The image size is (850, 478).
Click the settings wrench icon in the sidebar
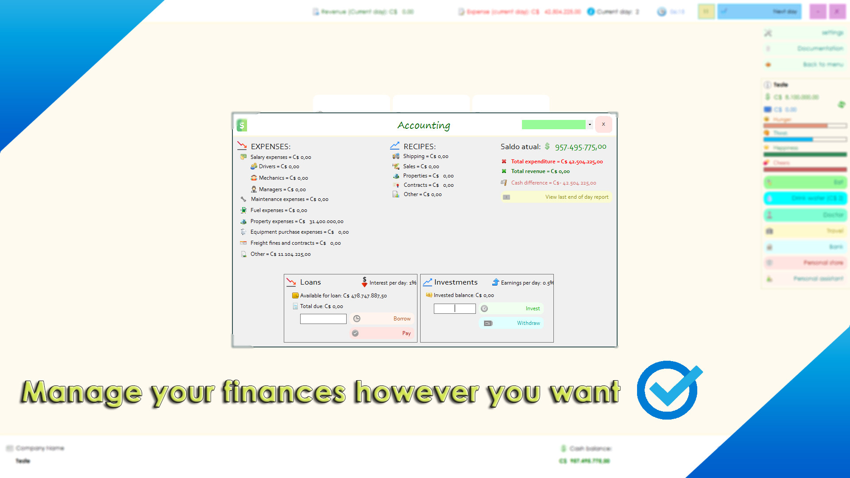(x=768, y=33)
